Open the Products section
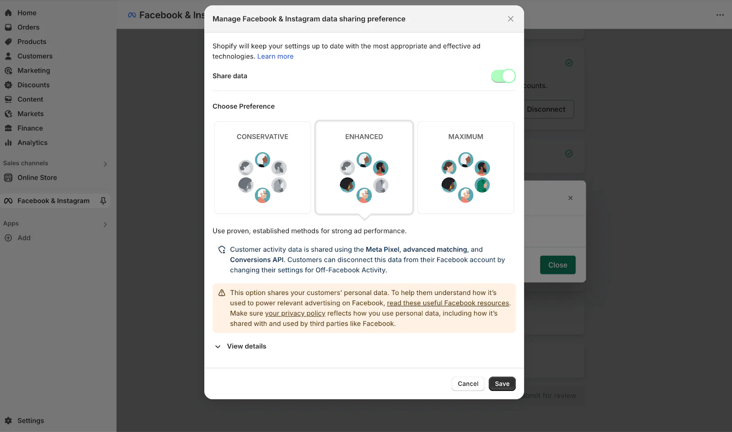The height and width of the screenshot is (432, 732). [x=31, y=42]
